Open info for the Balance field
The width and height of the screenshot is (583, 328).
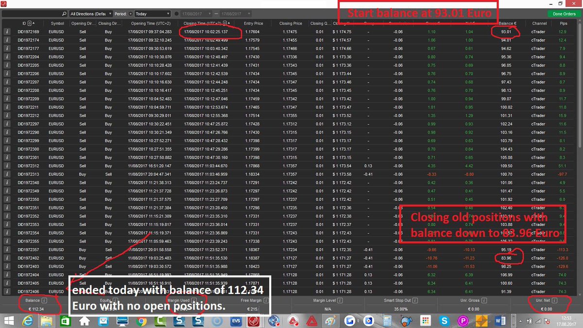pos(44,300)
